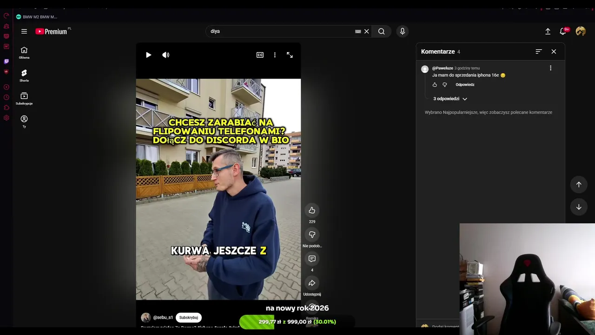
Task: Open the upload (create) button
Action: [x=548, y=31]
